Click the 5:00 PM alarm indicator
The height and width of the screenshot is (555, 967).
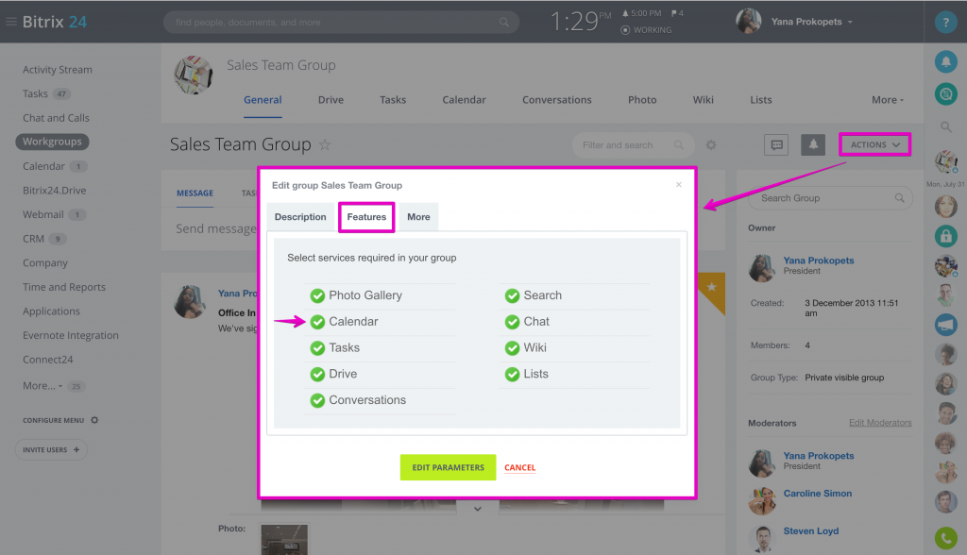click(641, 13)
